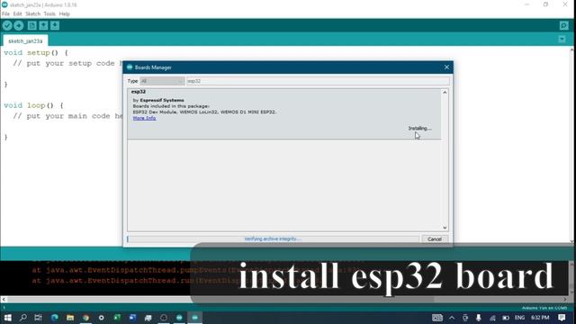Open the More Info link

[144, 118]
